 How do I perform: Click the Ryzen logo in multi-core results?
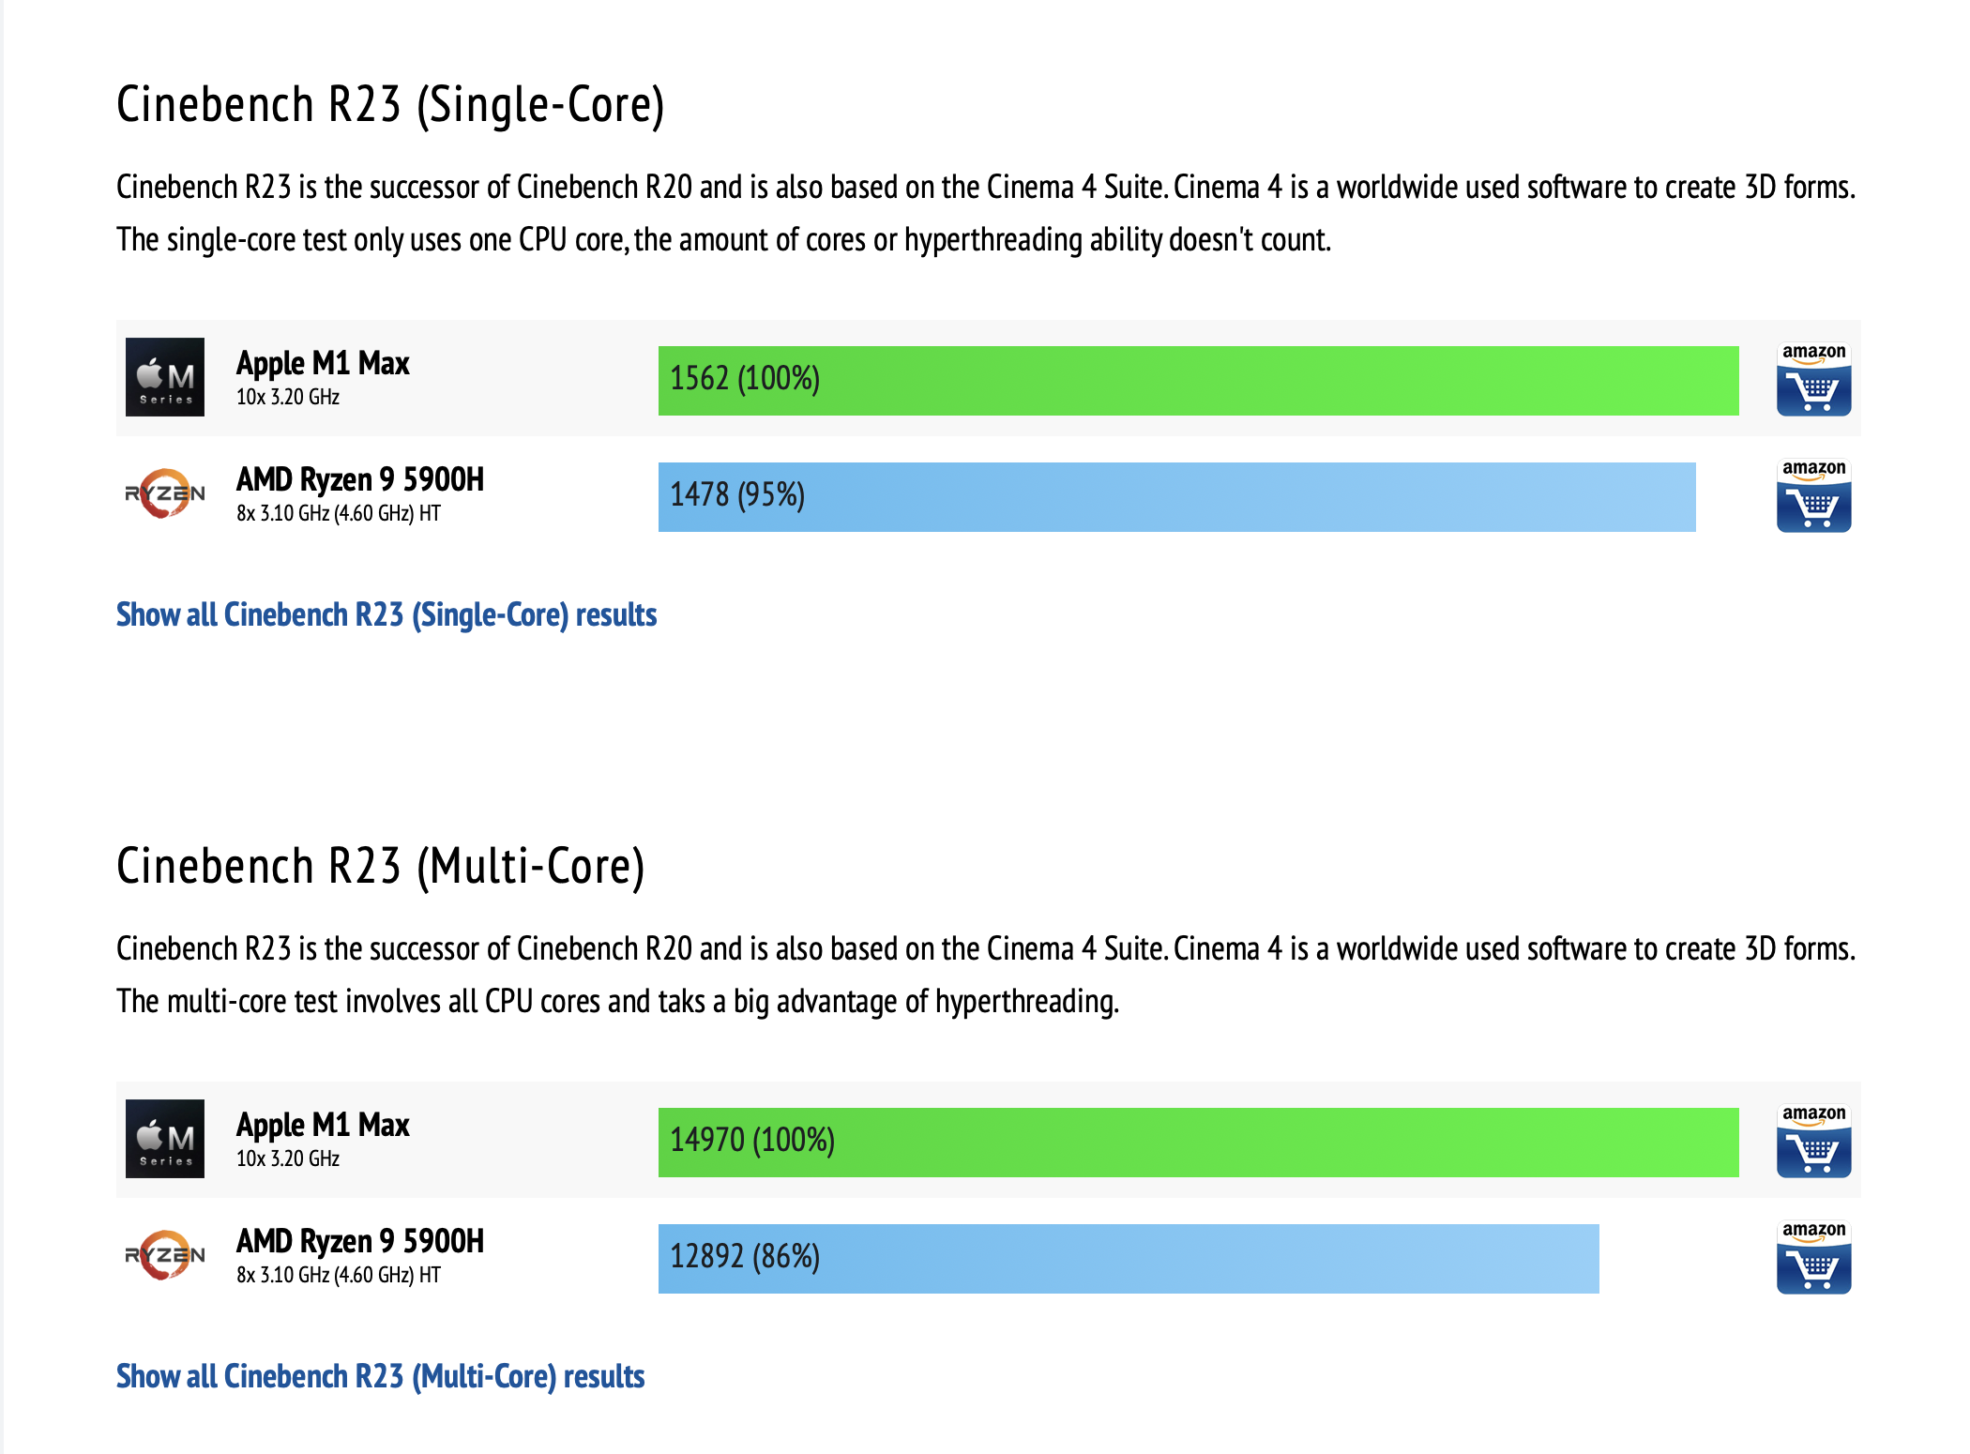(165, 1255)
